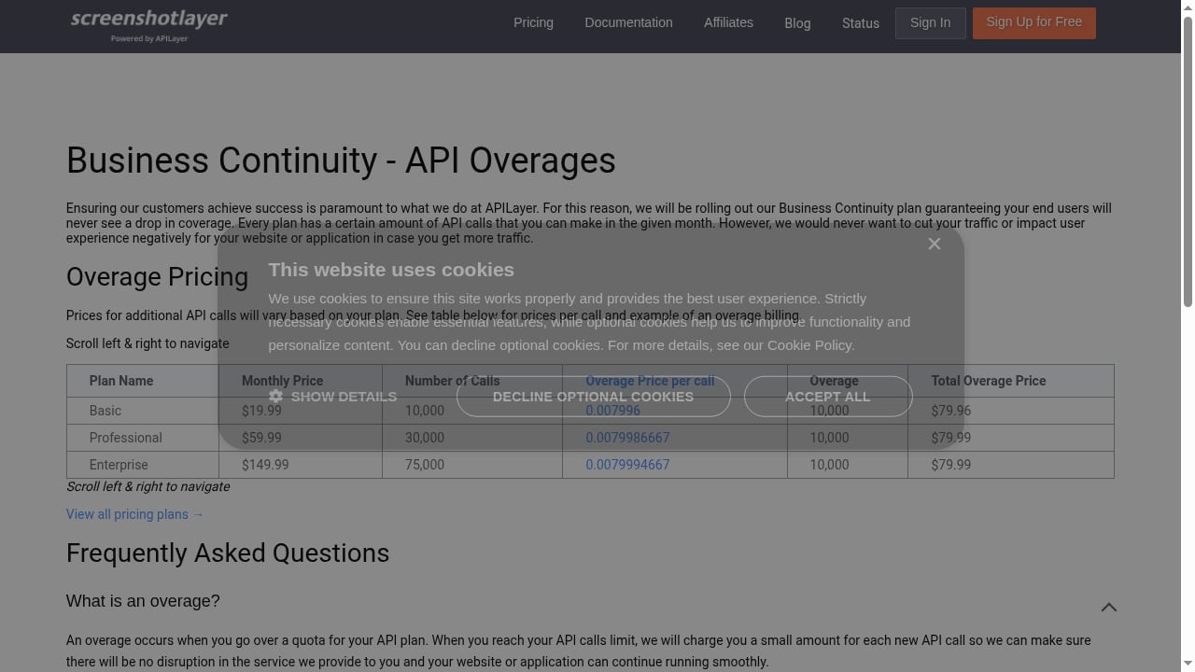Open the Pricing menu item
This screenshot has height=672, width=1195.
pos(533,22)
